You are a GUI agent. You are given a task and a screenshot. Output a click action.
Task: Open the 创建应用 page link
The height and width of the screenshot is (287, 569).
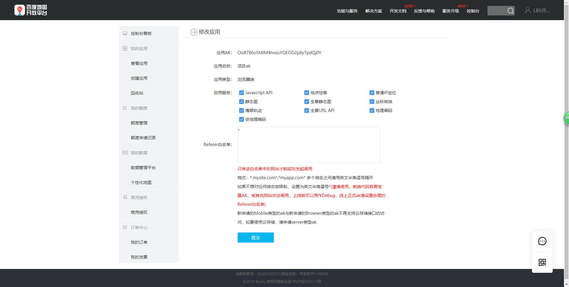[139, 78]
